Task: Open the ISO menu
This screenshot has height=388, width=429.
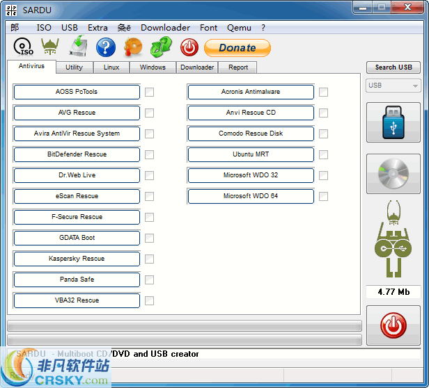Action: coord(44,28)
